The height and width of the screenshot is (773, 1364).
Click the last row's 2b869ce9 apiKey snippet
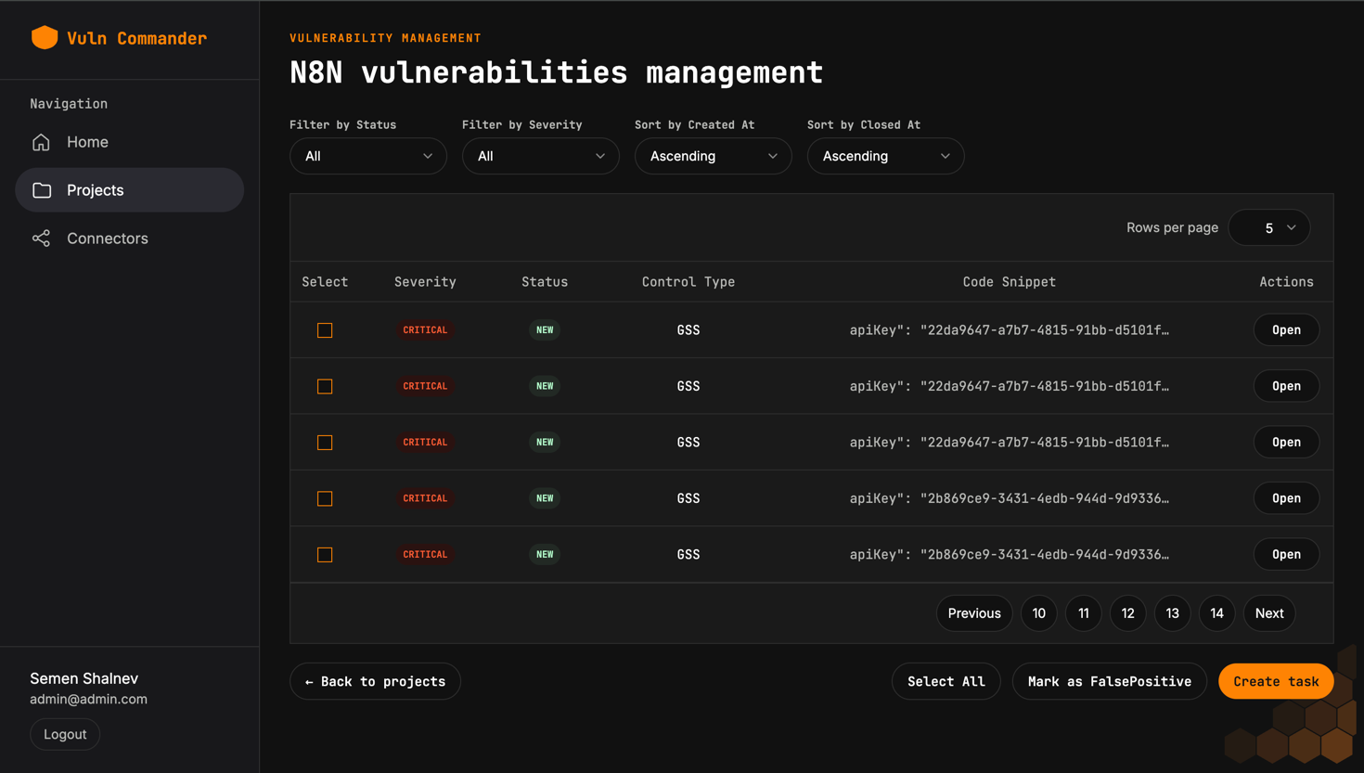pos(1010,555)
